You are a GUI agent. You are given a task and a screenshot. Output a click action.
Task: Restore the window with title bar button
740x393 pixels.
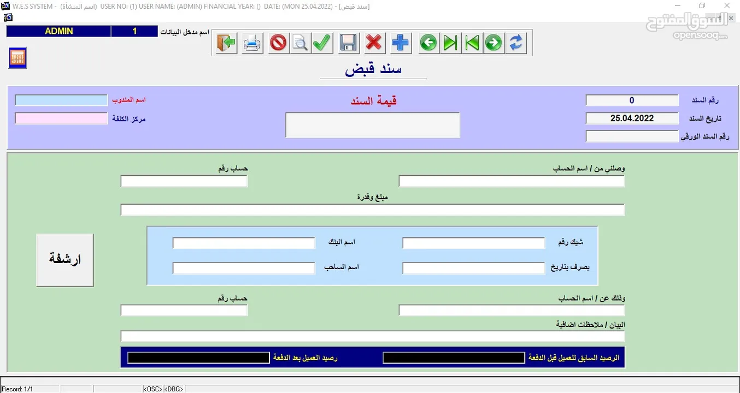pyautogui.click(x=702, y=6)
